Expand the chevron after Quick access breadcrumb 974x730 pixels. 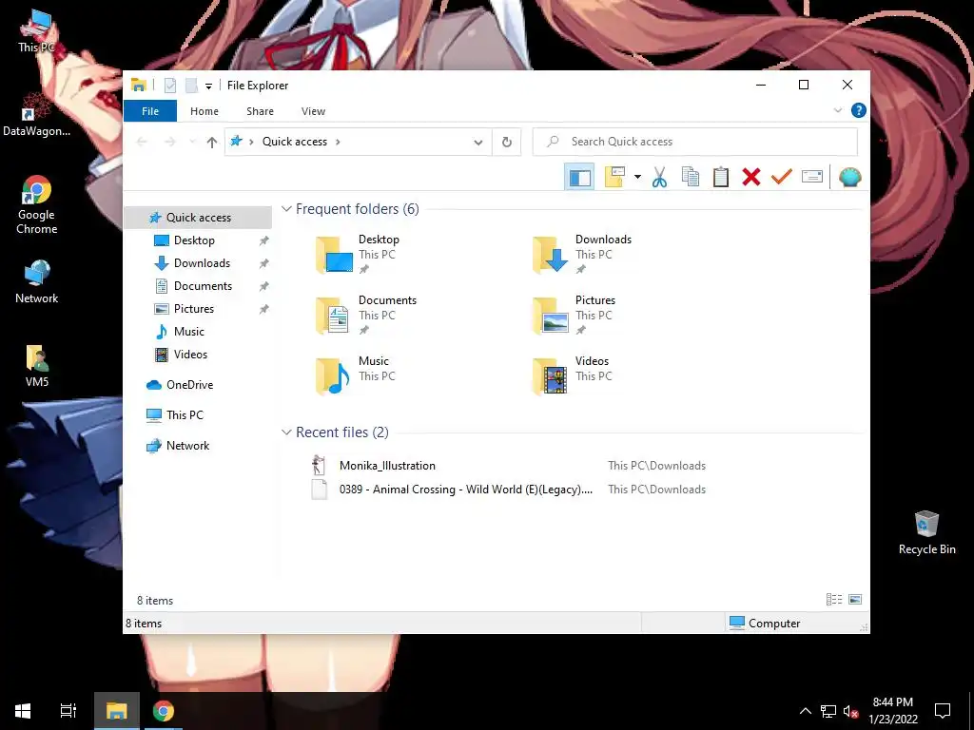338,142
